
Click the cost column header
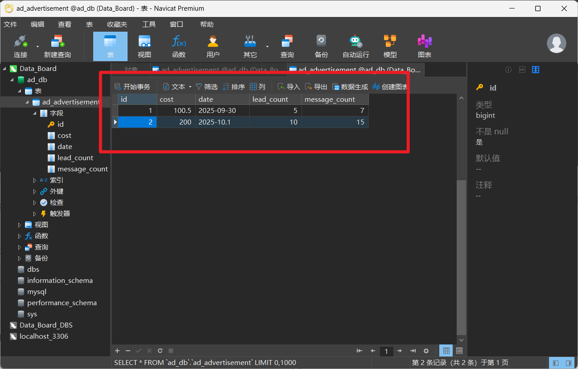[176, 99]
